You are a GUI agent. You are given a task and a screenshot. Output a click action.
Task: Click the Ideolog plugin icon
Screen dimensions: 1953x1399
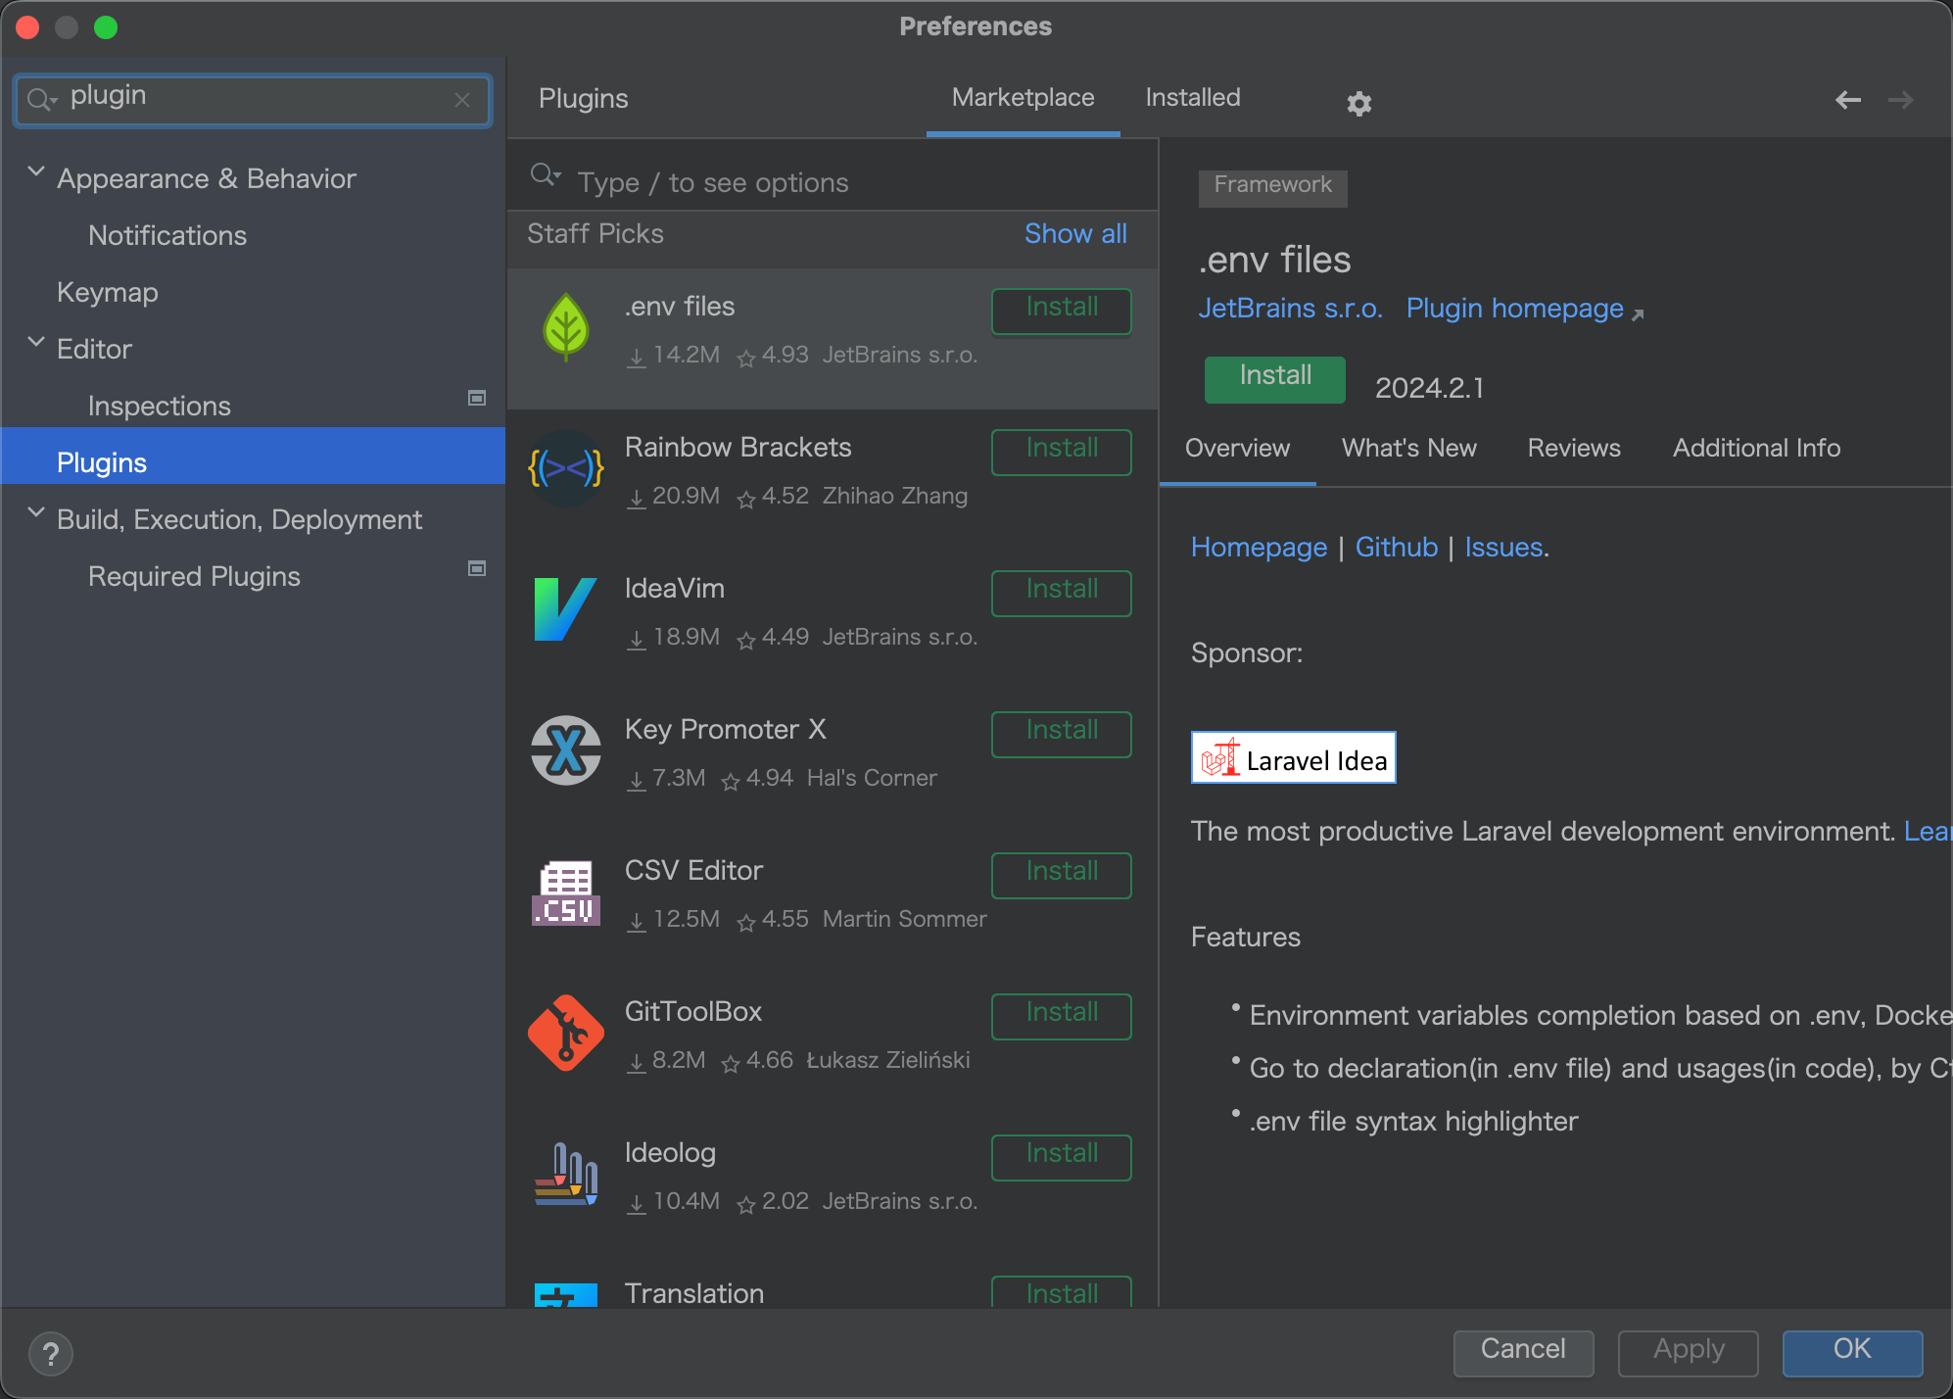tap(565, 1174)
